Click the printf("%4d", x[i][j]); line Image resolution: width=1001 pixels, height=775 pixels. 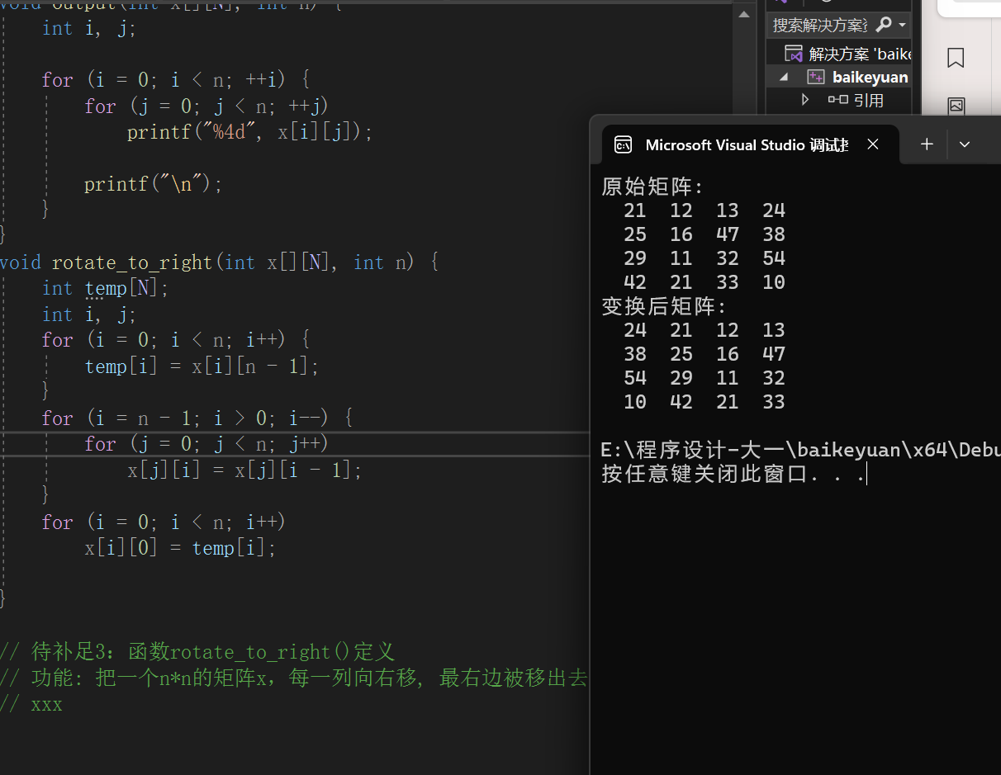250,132
